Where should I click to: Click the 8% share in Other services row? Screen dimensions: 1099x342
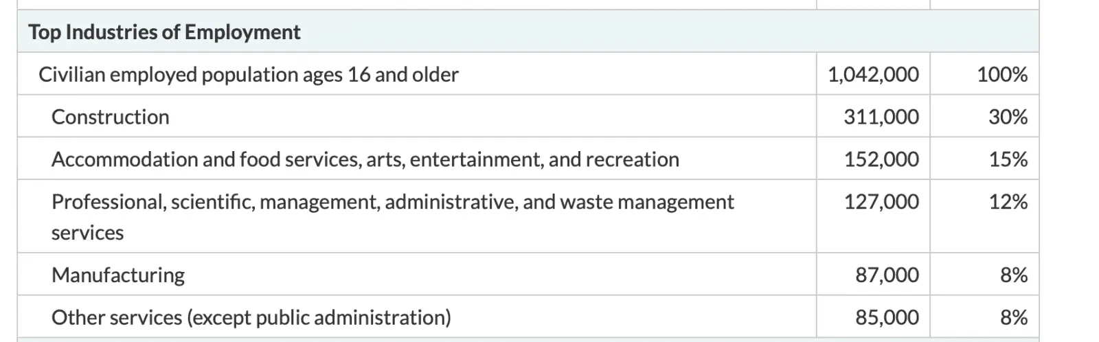coord(1014,317)
